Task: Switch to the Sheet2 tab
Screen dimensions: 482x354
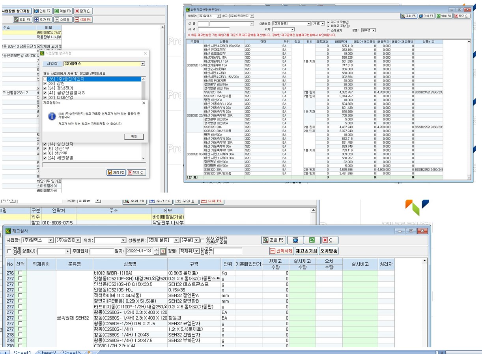Action: (x=47, y=352)
